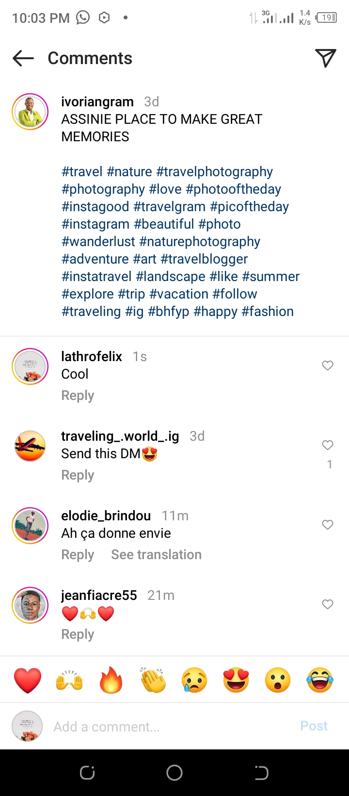Tap See translation under elodie_brindou's comment
349x796 pixels.
(x=156, y=555)
